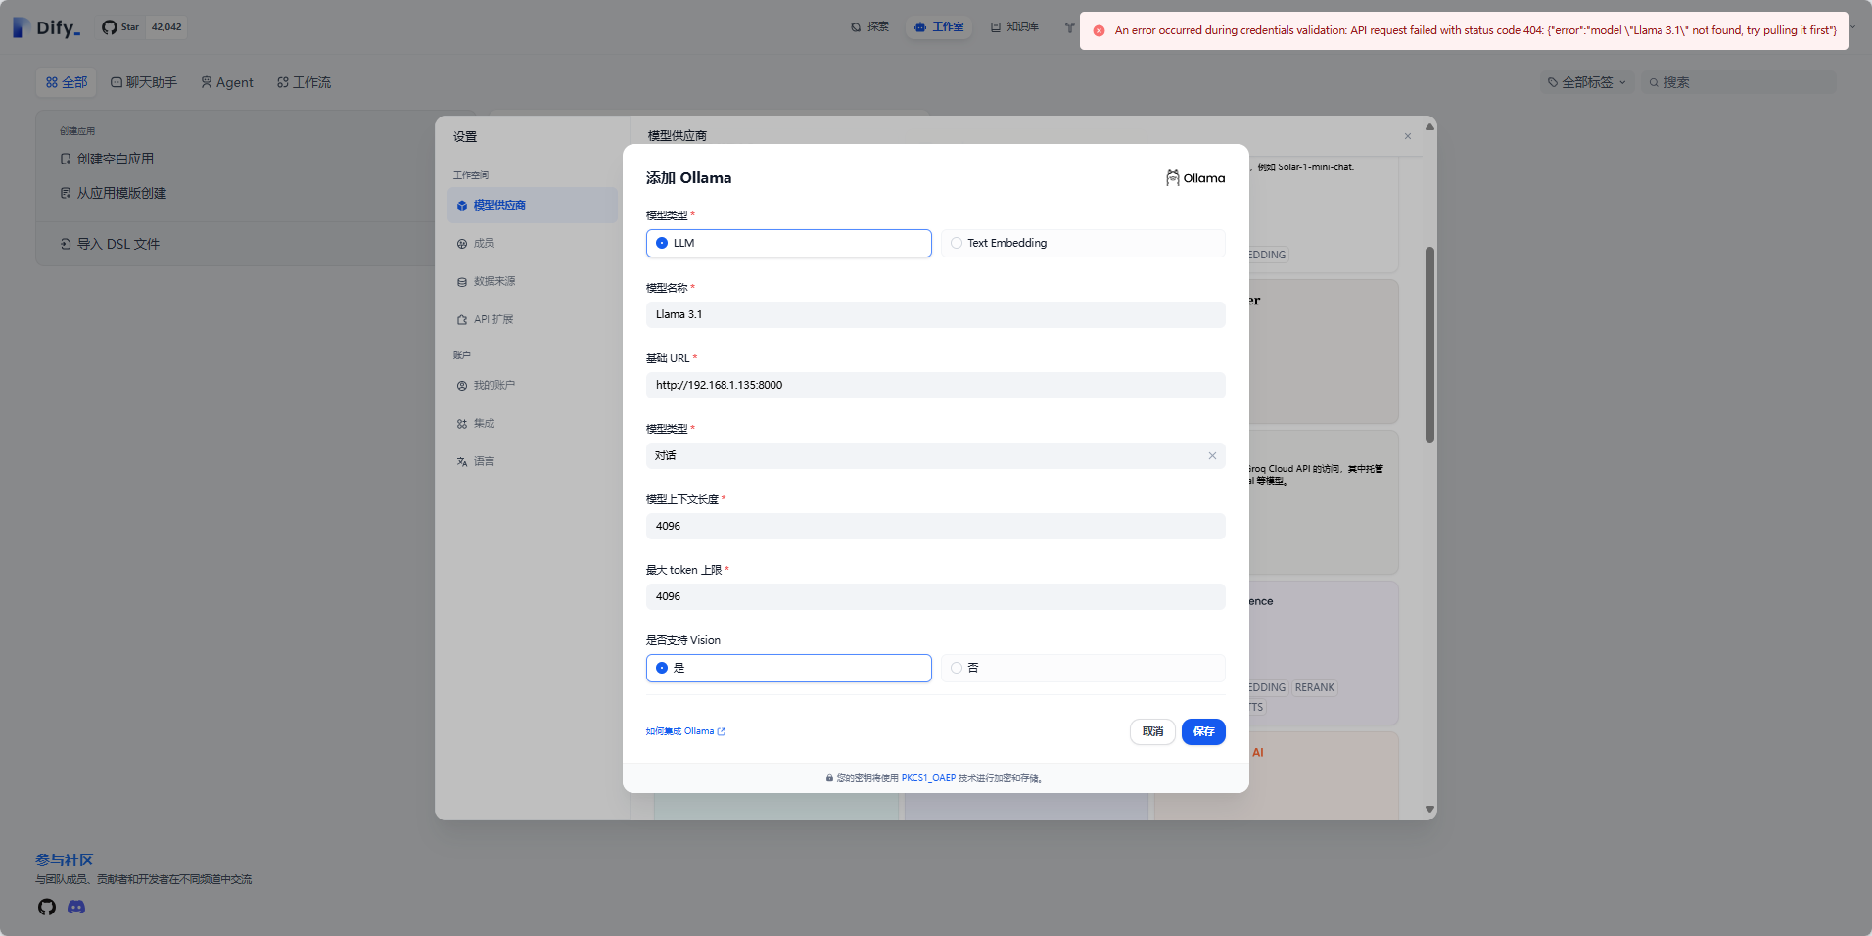Click the 我的账户 user icon
The width and height of the screenshot is (1872, 936).
462,386
